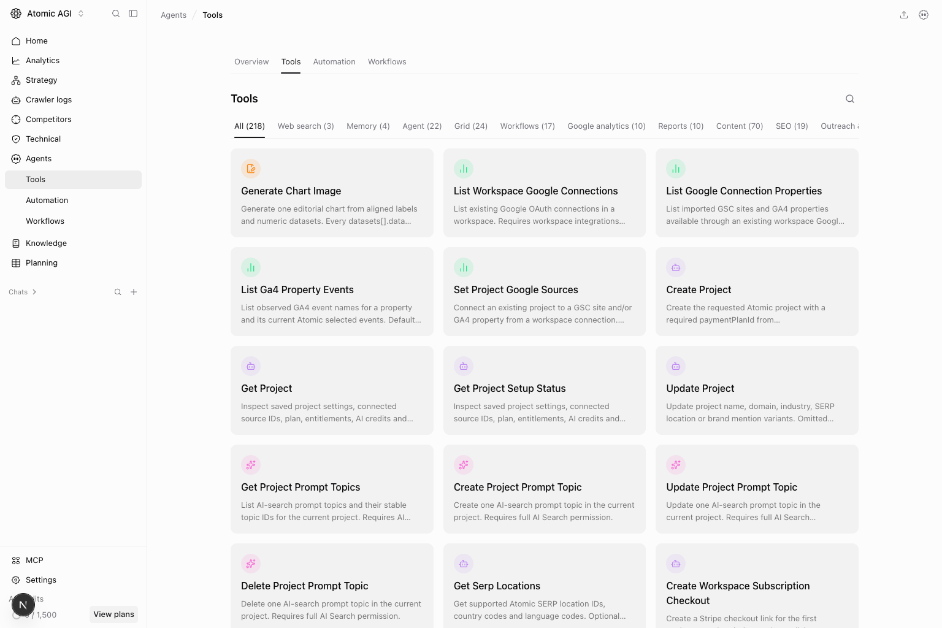The image size is (942, 628).
Task: Click the share/export icon at top right
Action: 904,15
